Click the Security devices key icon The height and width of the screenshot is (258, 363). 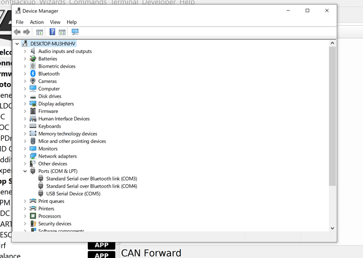tap(33, 223)
